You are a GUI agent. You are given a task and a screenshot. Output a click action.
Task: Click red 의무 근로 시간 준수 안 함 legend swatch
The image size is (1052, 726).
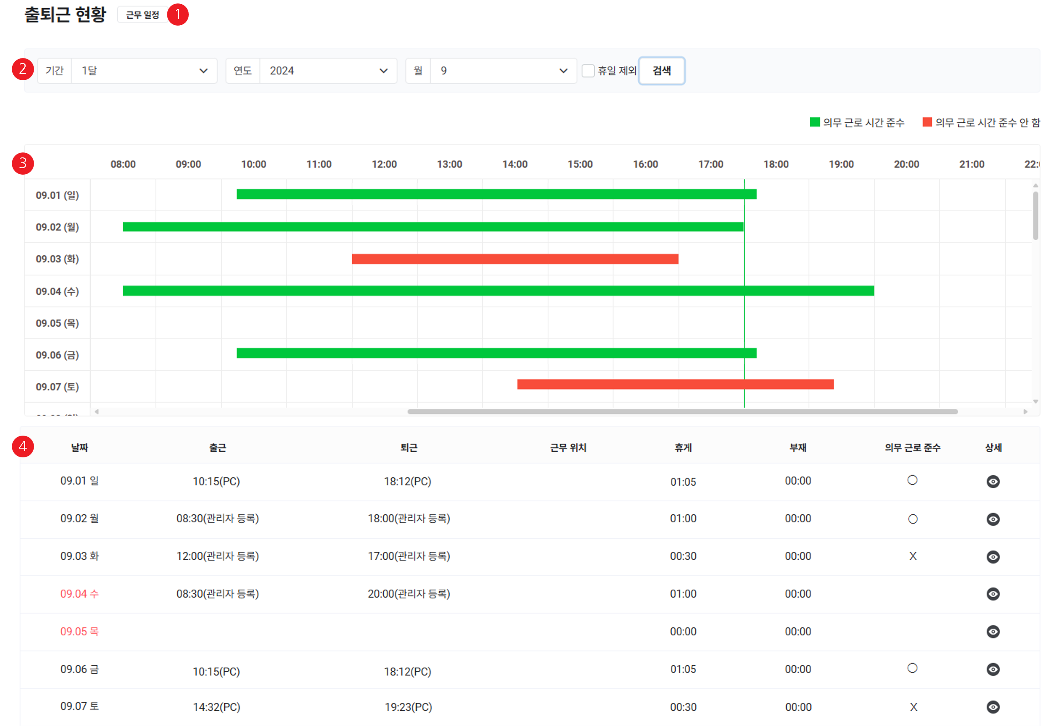pyautogui.click(x=927, y=122)
